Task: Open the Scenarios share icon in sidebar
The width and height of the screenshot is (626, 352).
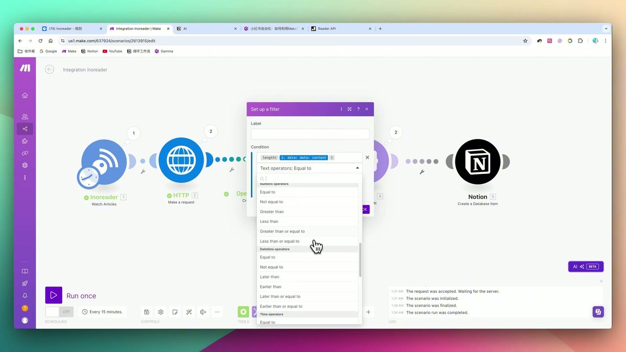Action: [x=25, y=129]
